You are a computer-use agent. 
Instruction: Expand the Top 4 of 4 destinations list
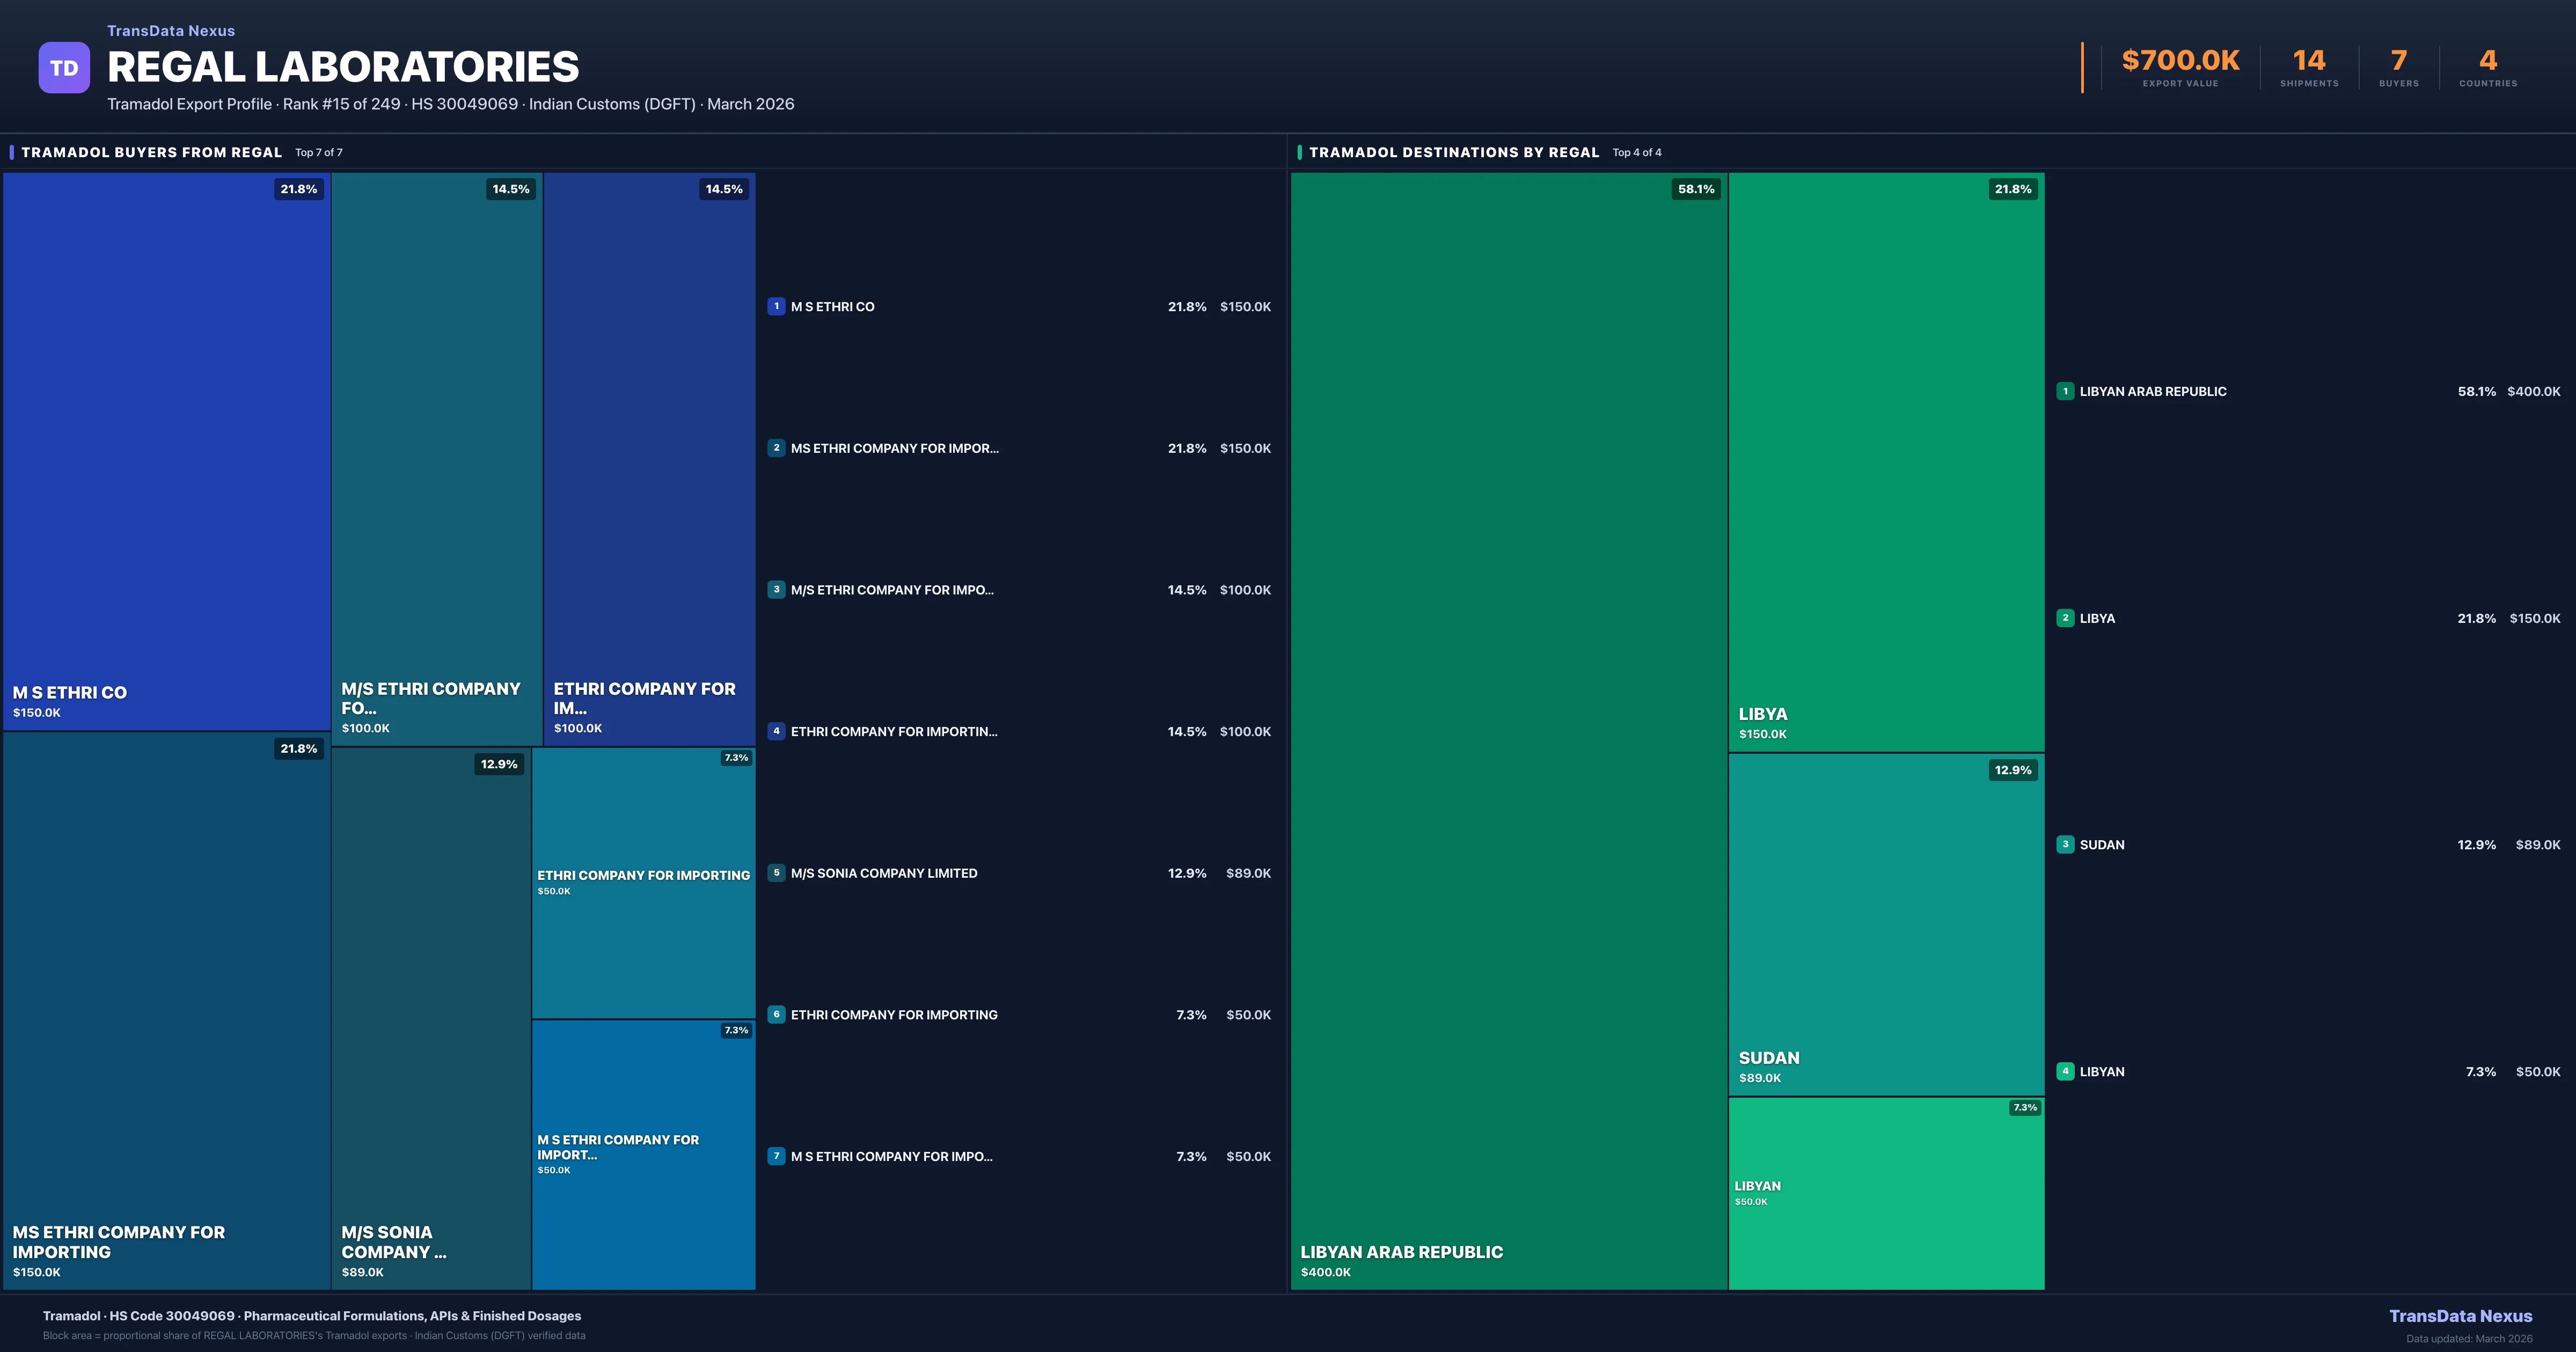1636,152
